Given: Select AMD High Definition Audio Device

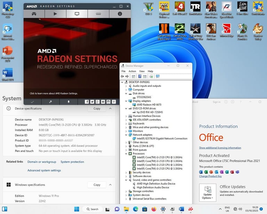Looking at the screenshot, I should pyautogui.click(x=156, y=184).
